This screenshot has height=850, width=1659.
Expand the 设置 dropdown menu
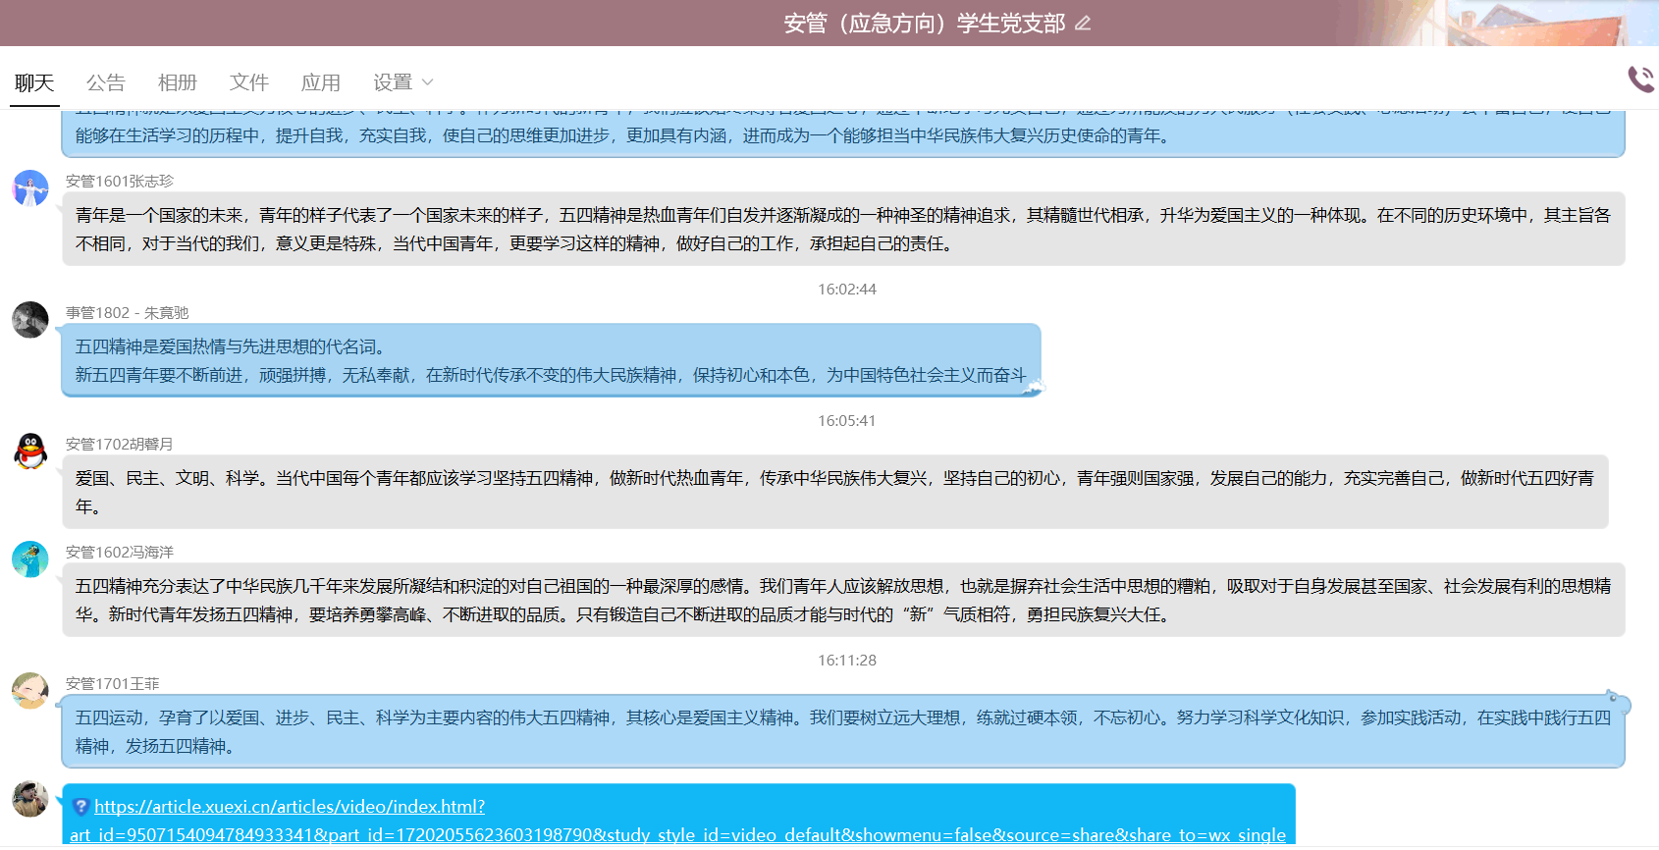click(402, 82)
